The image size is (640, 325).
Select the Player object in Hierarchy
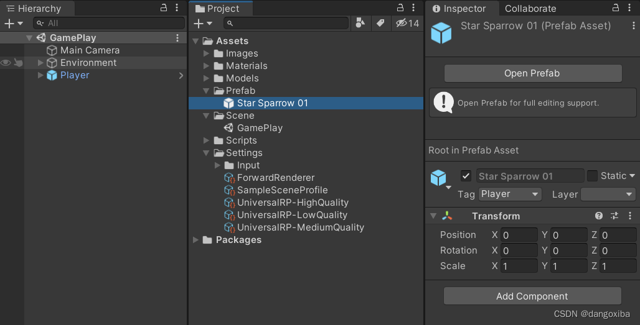click(x=75, y=75)
